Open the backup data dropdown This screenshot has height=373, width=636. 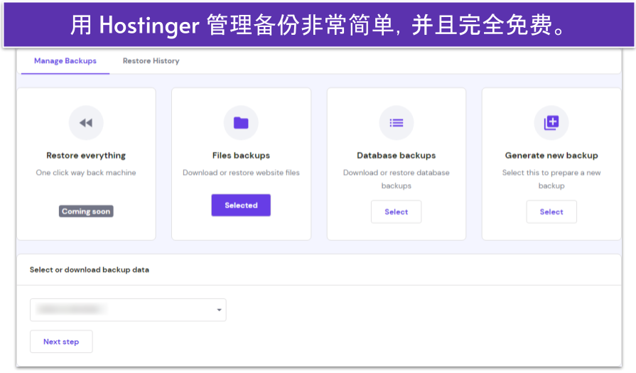pyautogui.click(x=128, y=310)
